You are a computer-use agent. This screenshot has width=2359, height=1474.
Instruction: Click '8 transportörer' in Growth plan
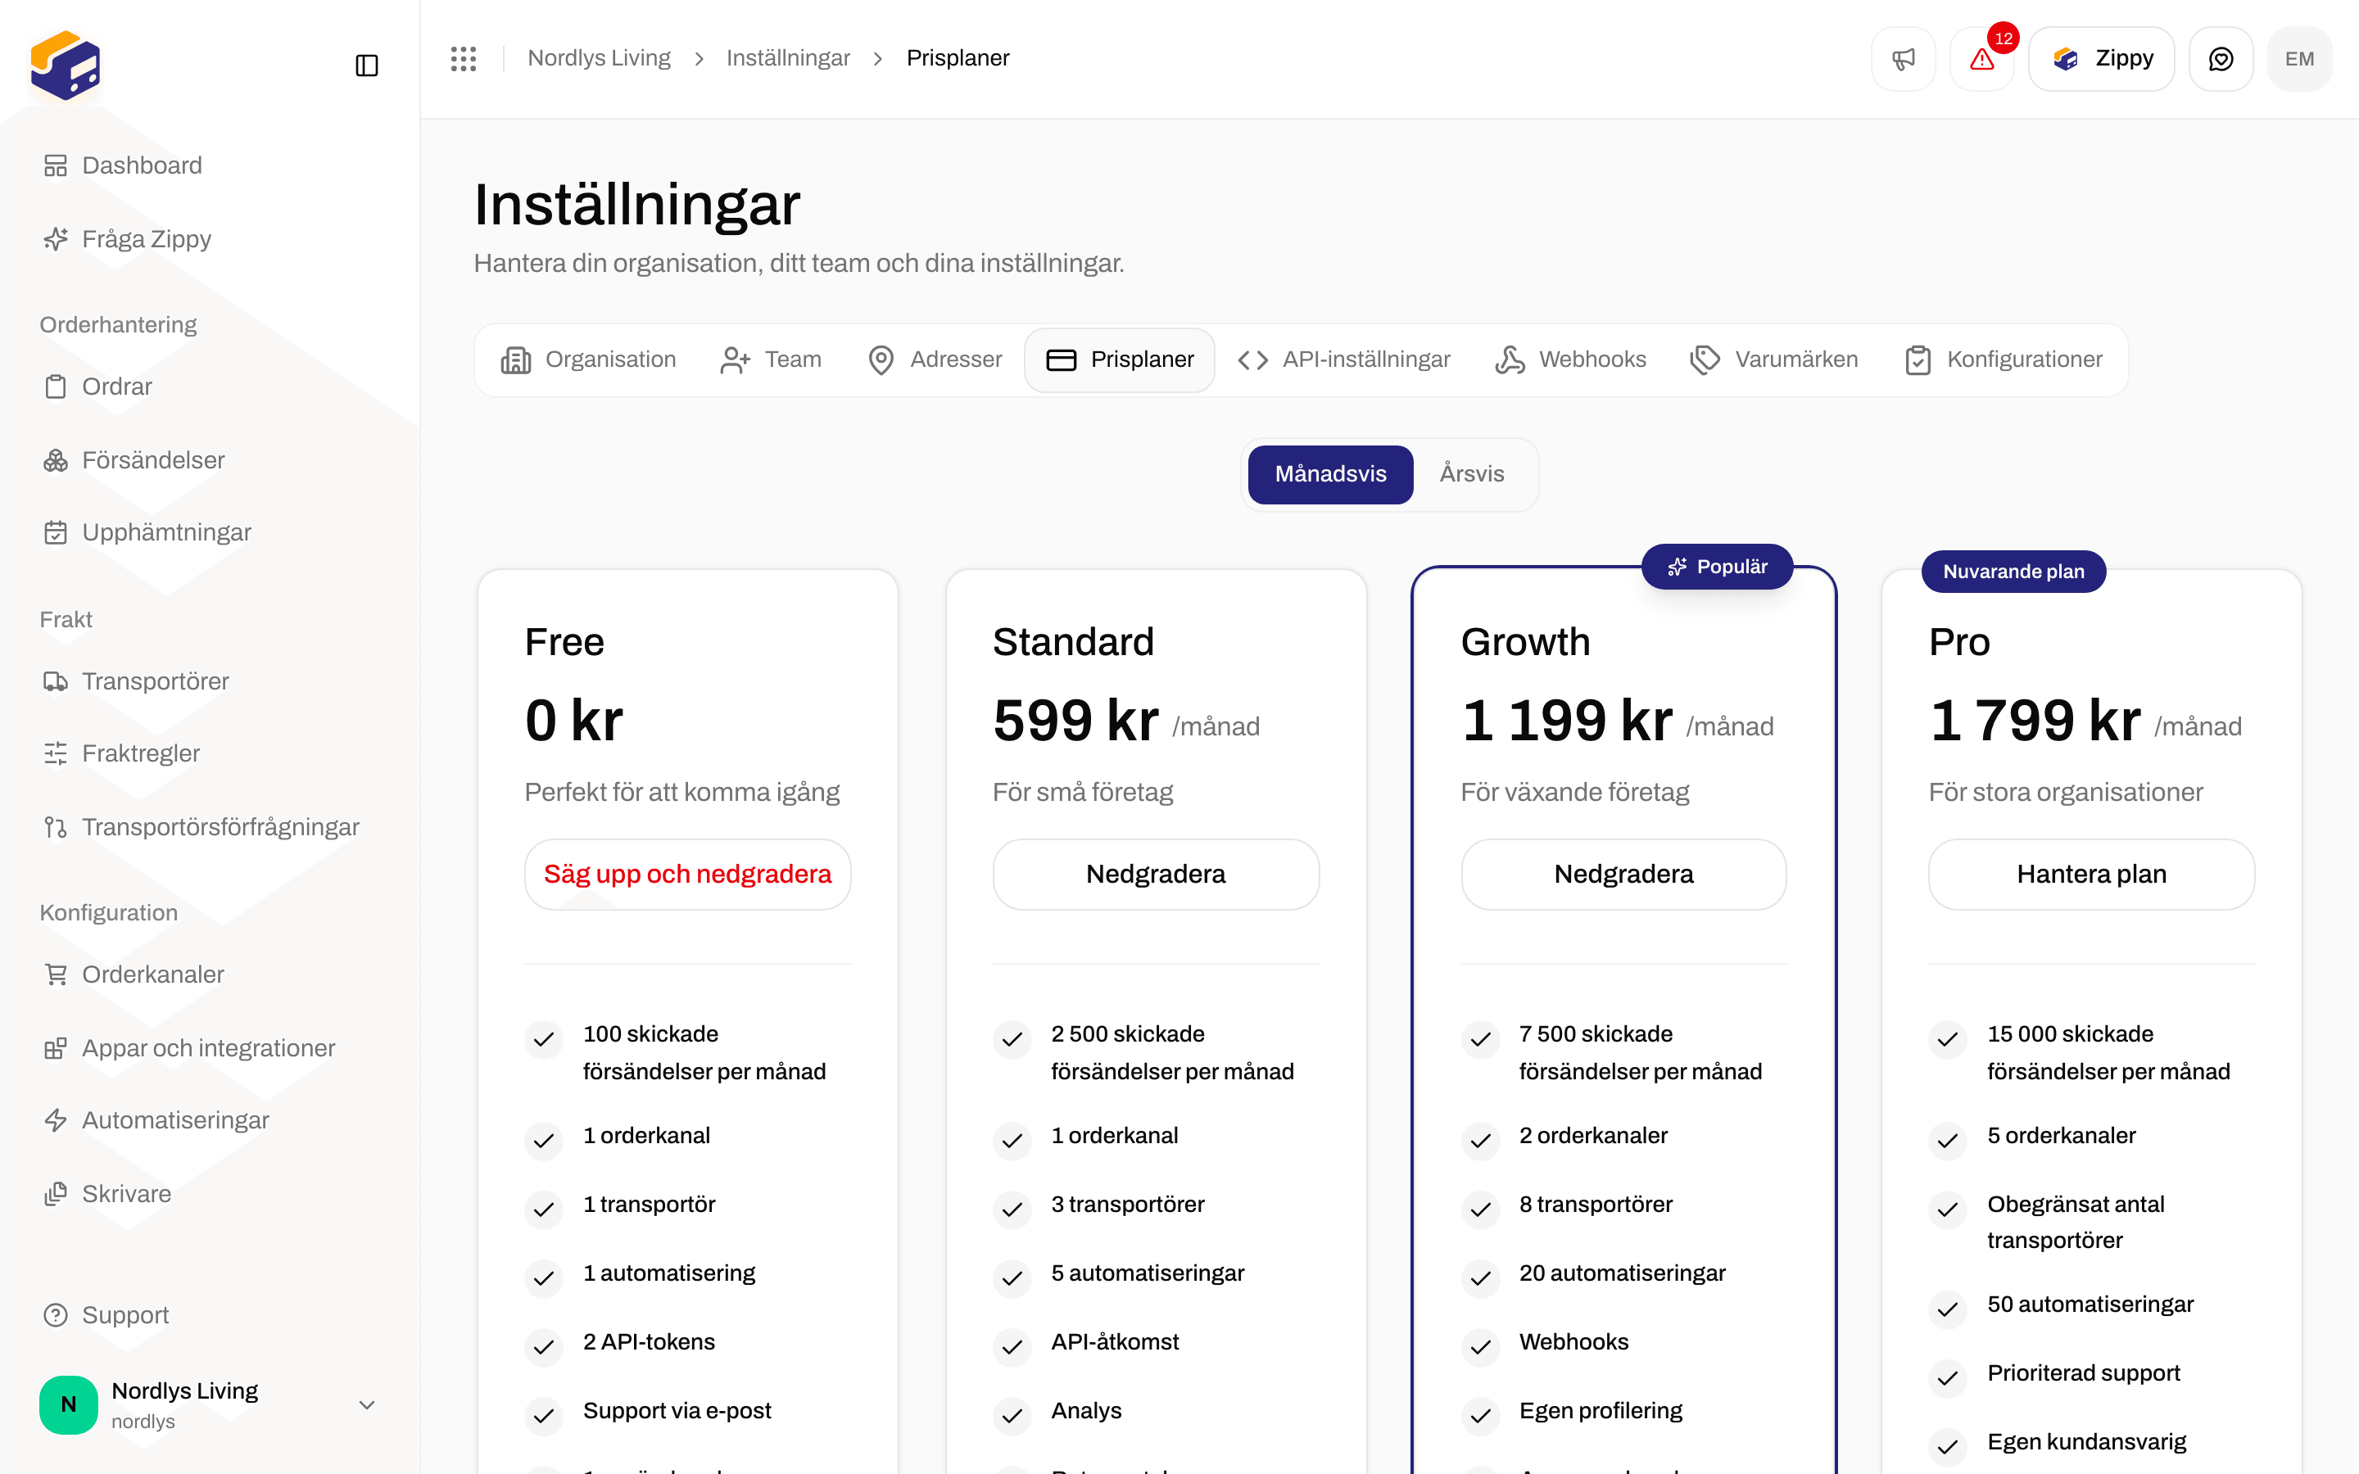tap(1595, 1205)
